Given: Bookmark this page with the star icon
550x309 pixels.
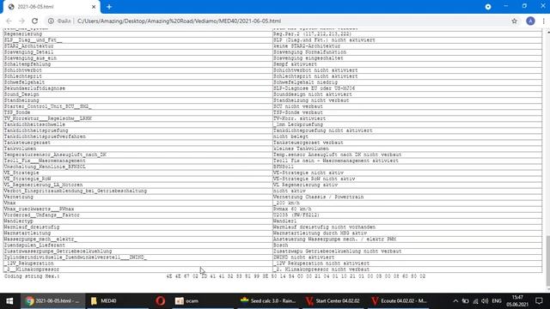Looking at the screenshot, I should pyautogui.click(x=514, y=21).
